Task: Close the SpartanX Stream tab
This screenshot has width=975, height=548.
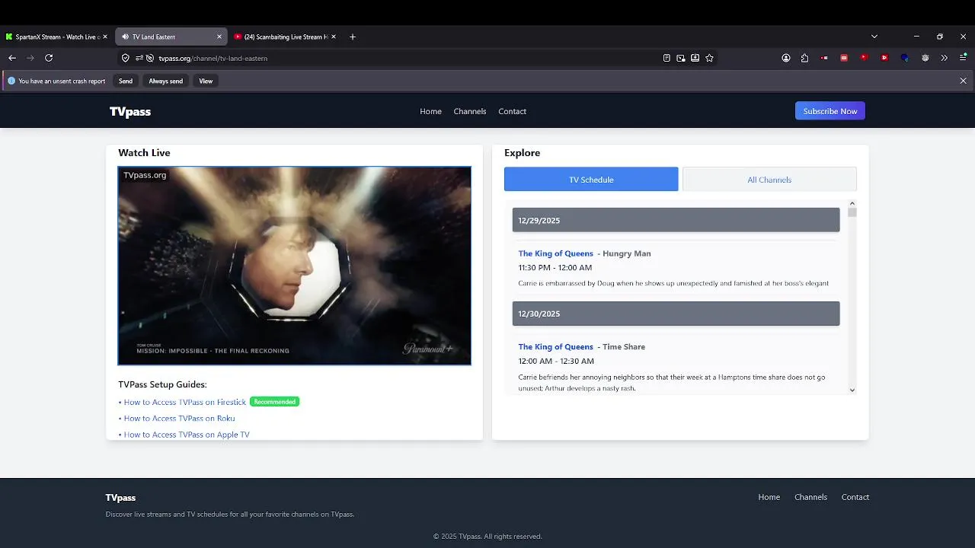Action: 105,37
